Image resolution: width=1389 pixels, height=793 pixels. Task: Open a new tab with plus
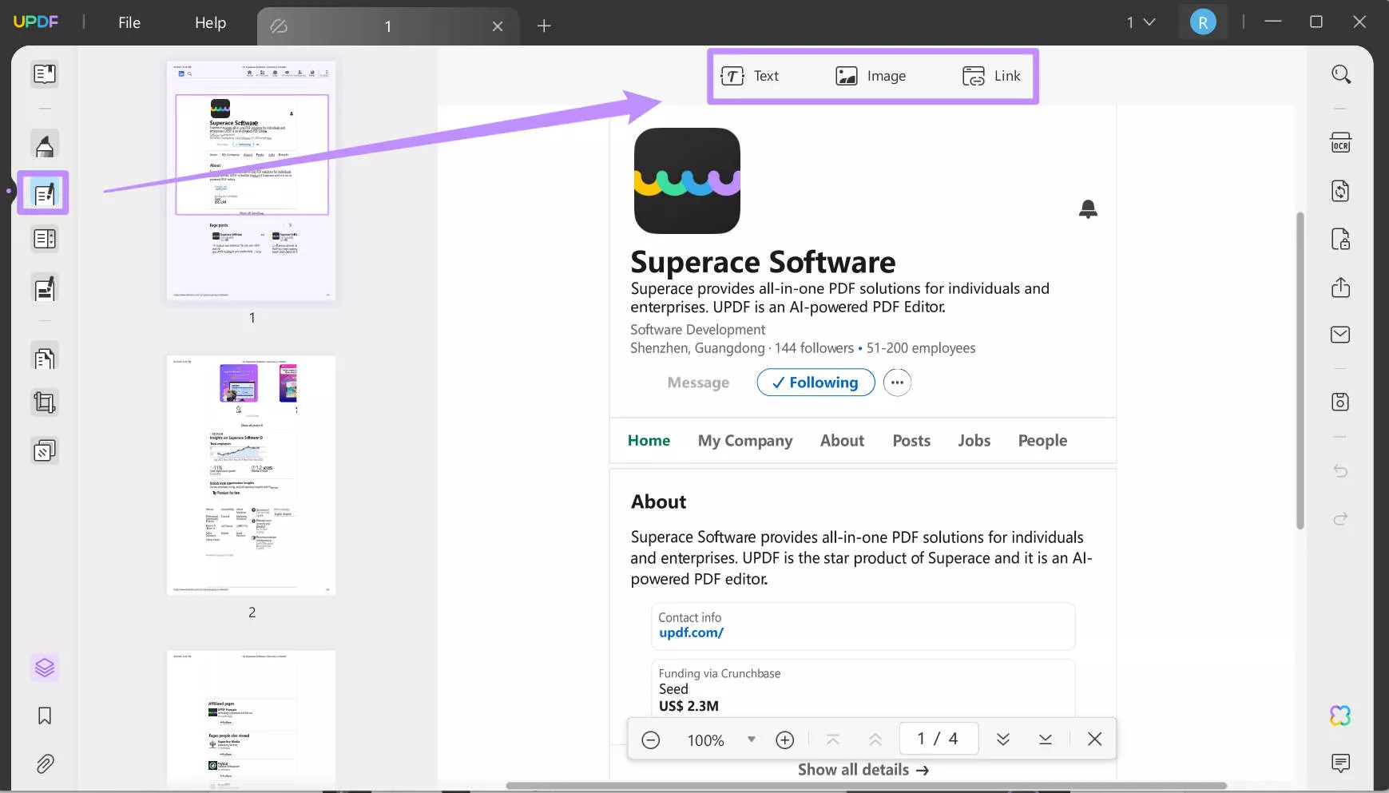pyautogui.click(x=544, y=26)
